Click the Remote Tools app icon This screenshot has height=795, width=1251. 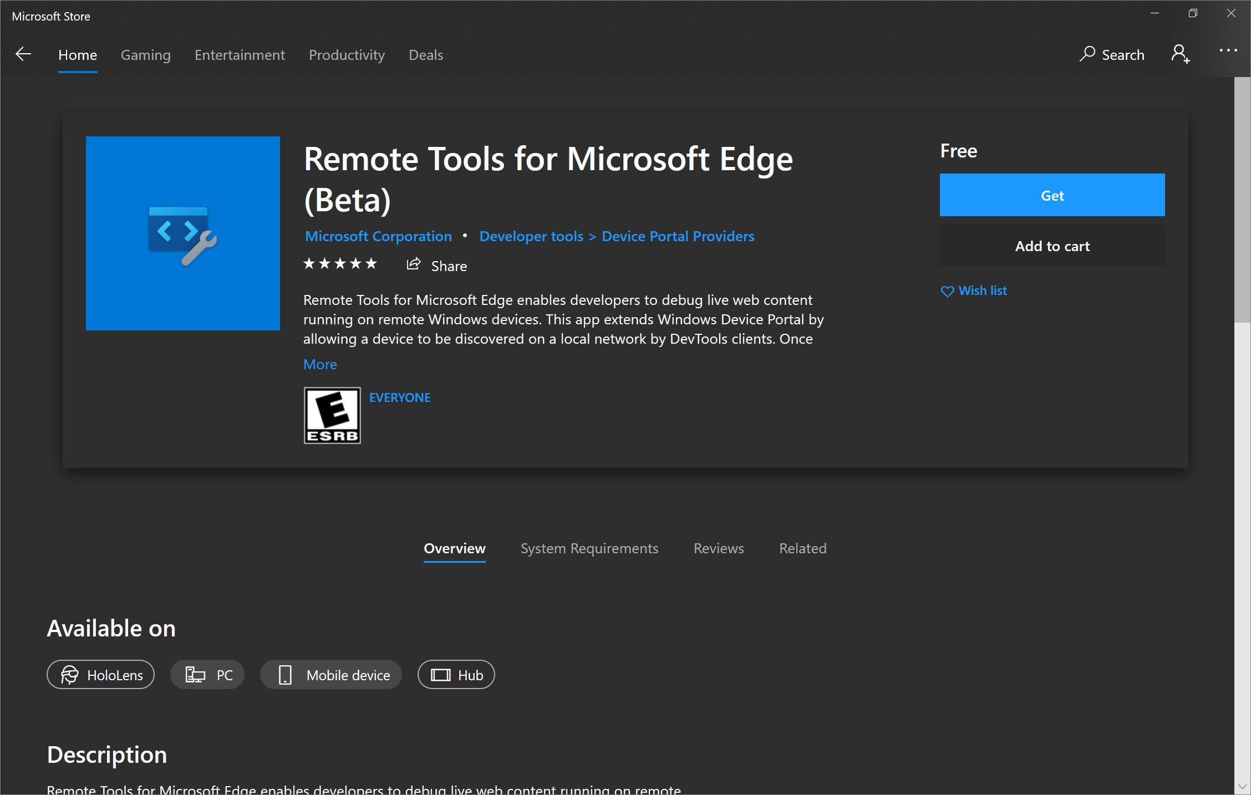(x=182, y=232)
